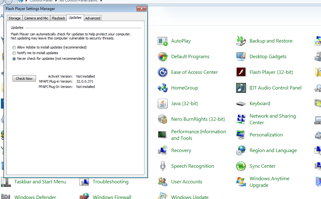The height and width of the screenshot is (199, 321).
Task: Open the Troubleshooting link
Action: click(111, 181)
